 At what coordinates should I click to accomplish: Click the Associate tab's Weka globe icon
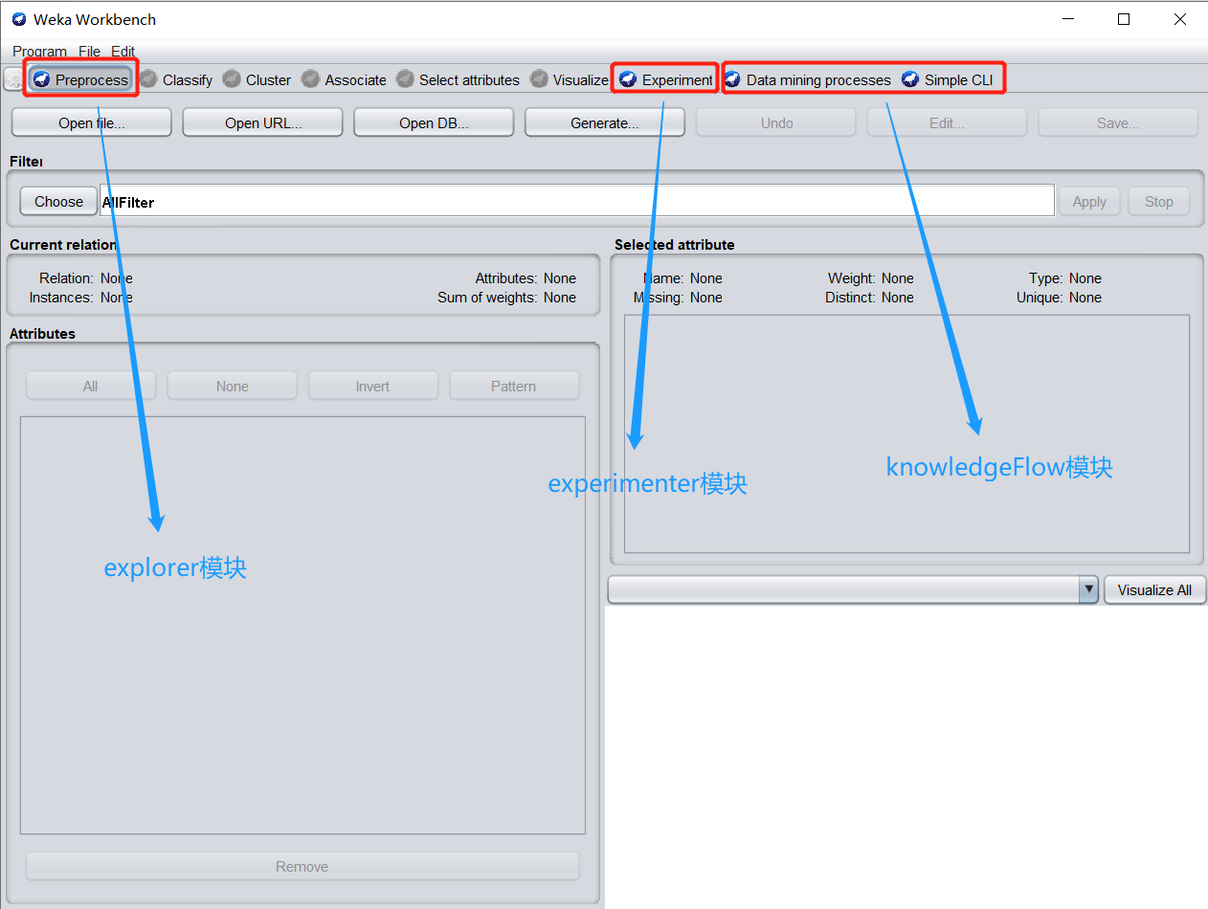pos(310,79)
